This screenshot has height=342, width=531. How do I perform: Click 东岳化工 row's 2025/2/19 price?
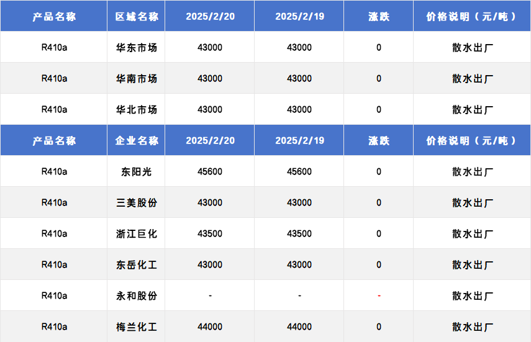[299, 265]
